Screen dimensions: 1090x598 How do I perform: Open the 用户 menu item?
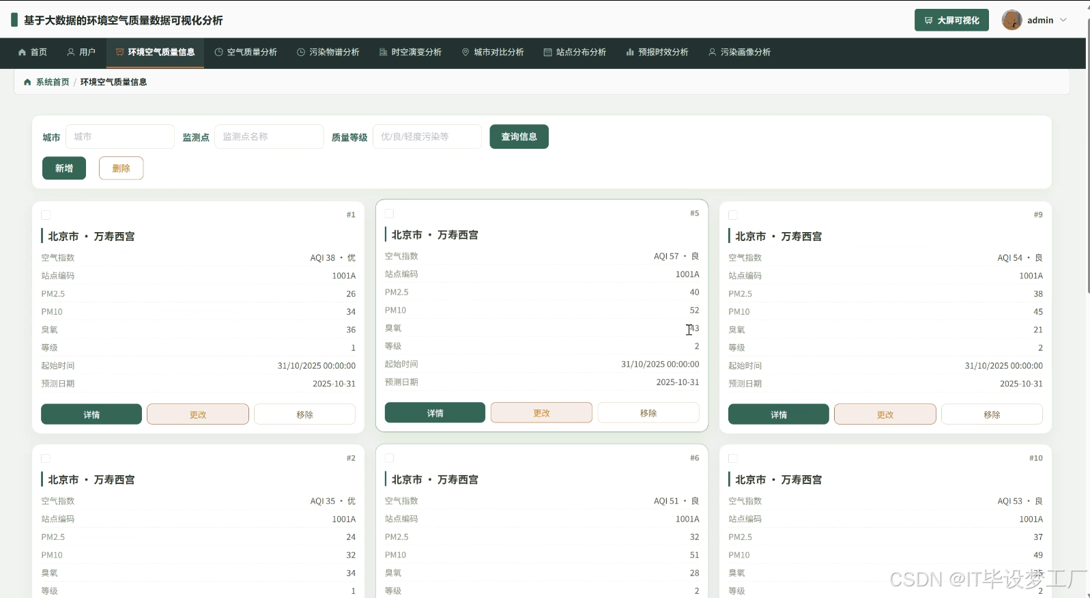[x=81, y=53]
